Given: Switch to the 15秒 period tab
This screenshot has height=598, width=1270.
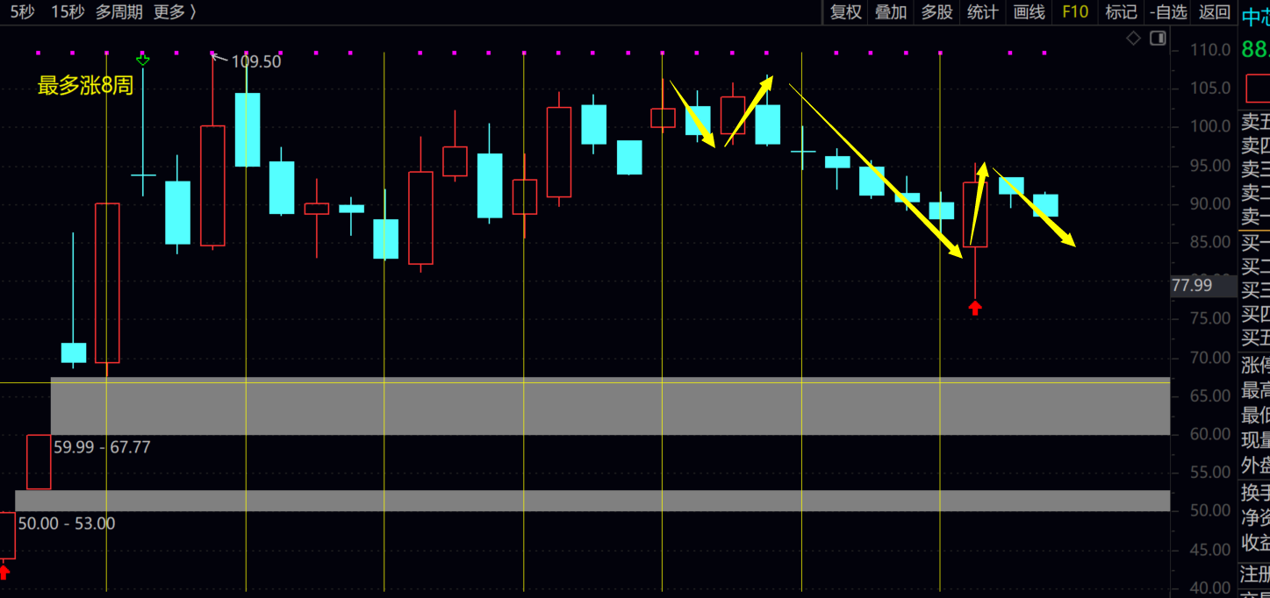Looking at the screenshot, I should click(68, 11).
